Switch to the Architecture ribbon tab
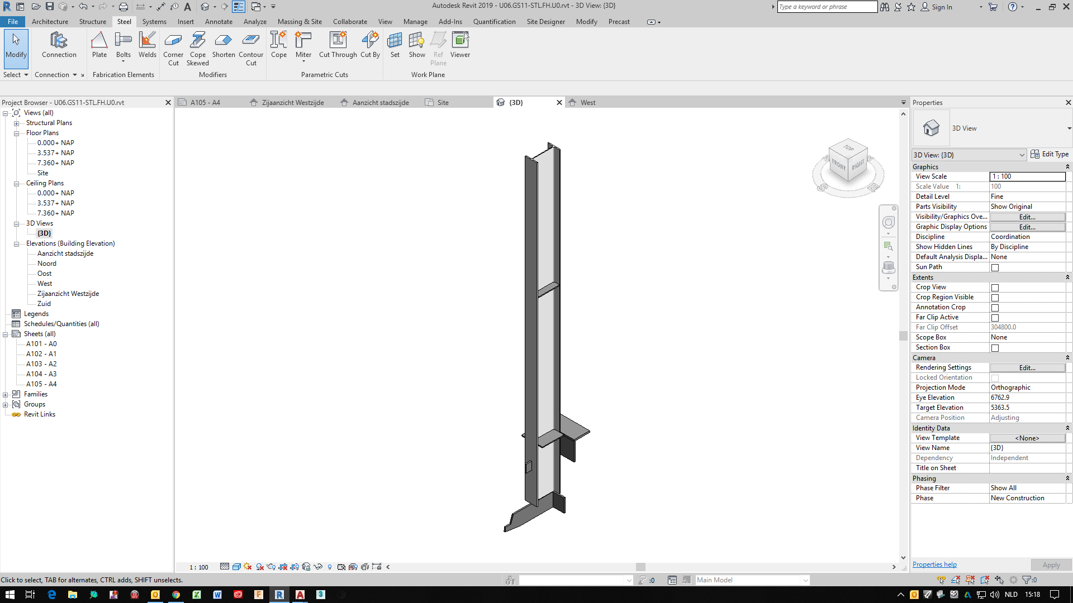This screenshot has width=1073, height=603. pos(50,21)
